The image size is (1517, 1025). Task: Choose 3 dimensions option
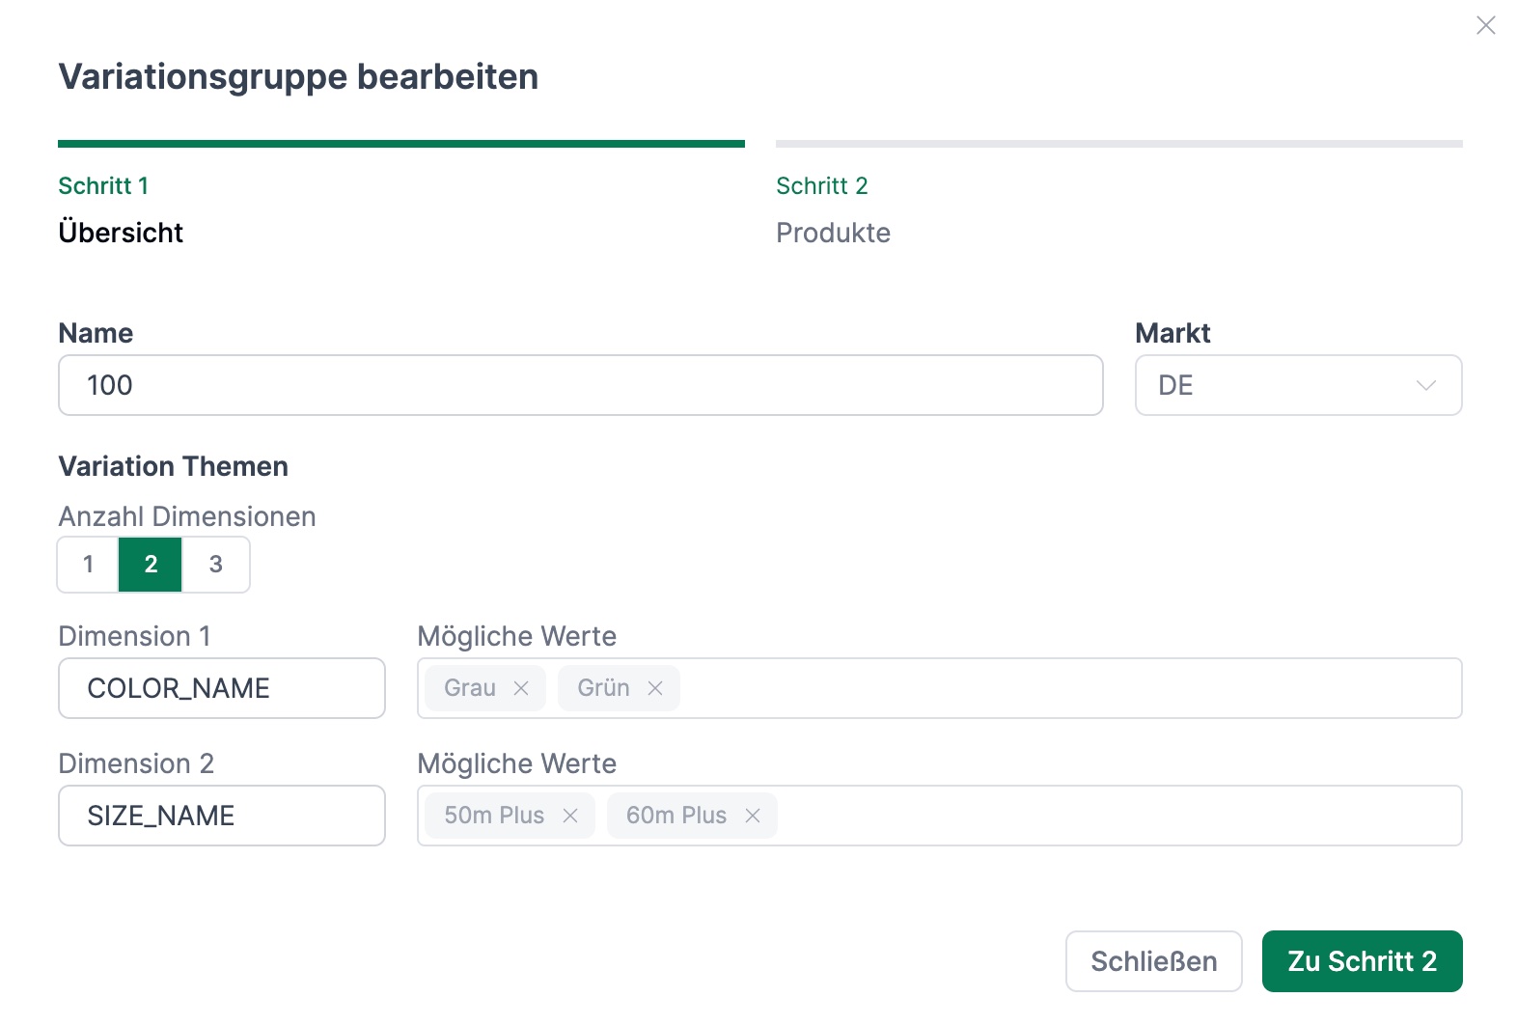(x=216, y=565)
